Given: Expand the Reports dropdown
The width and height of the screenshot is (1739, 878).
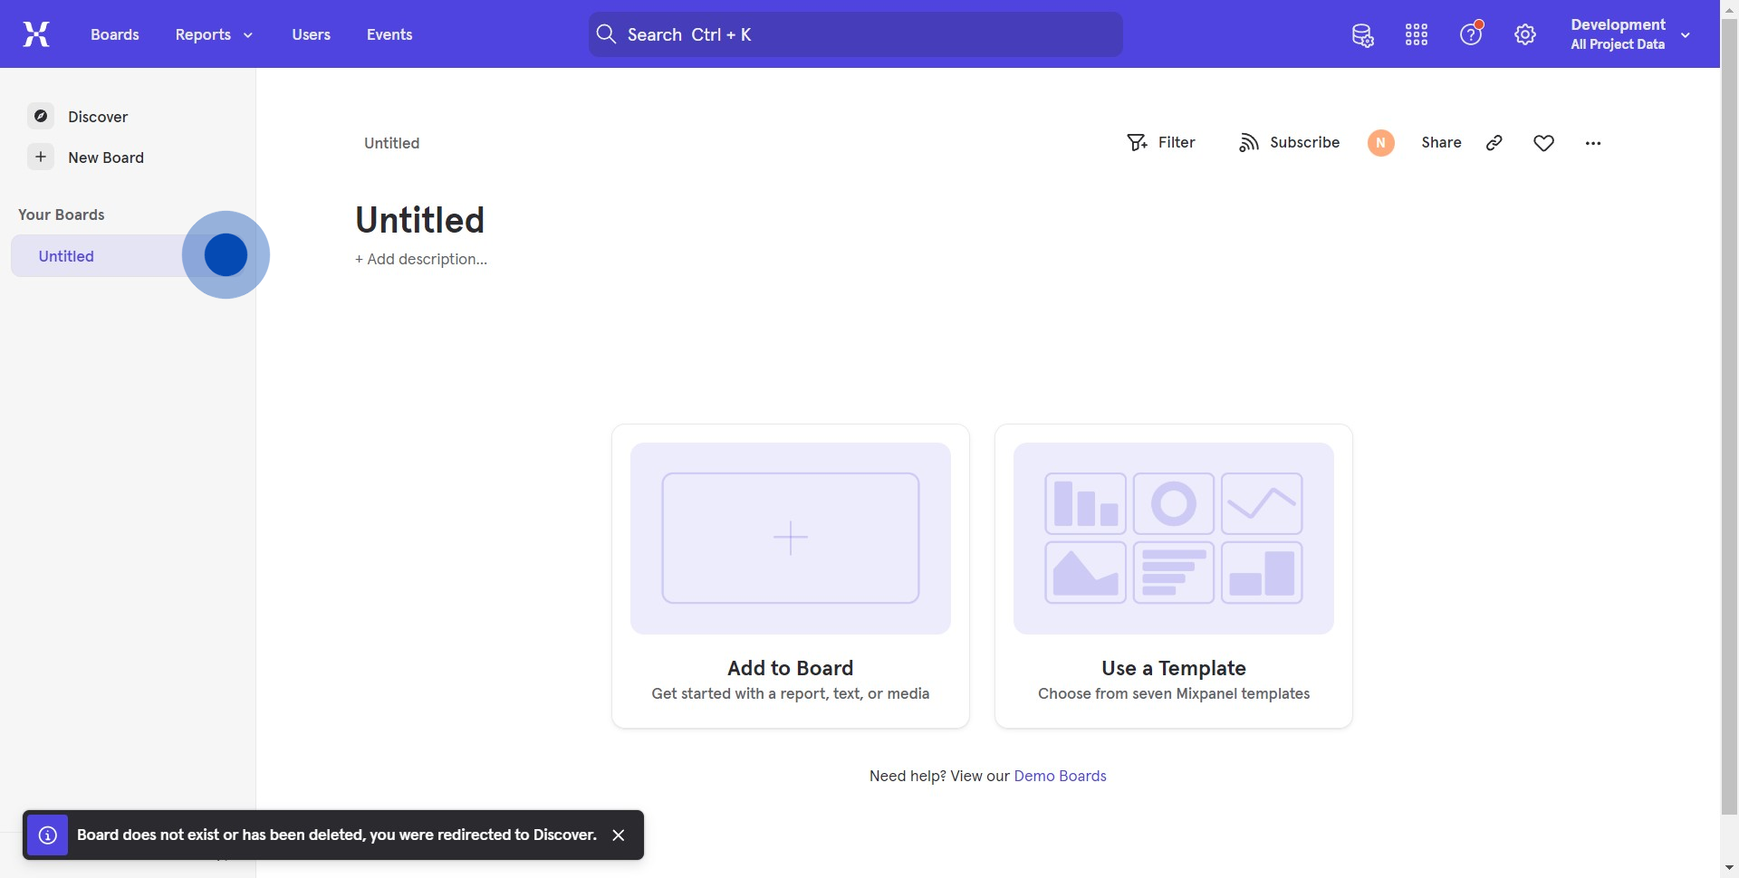Looking at the screenshot, I should (213, 34).
